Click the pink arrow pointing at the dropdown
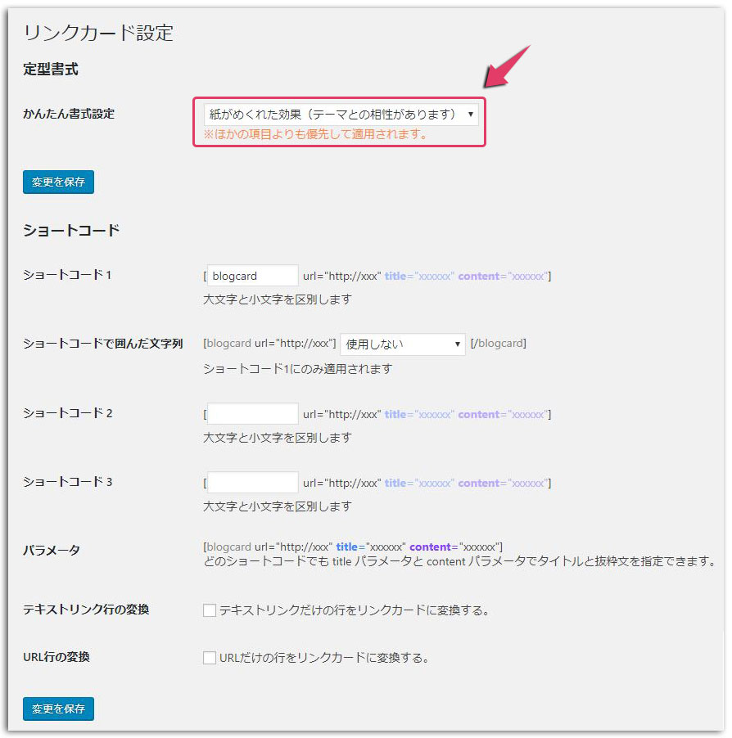732x738 pixels. click(508, 67)
